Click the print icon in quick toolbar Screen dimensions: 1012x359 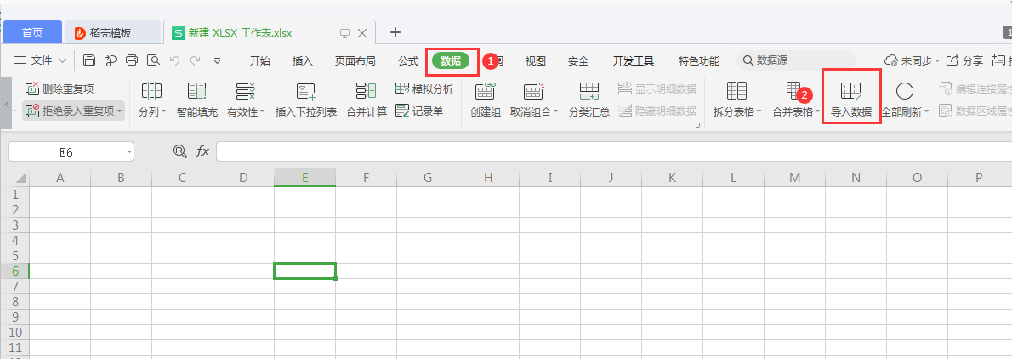tap(132, 60)
